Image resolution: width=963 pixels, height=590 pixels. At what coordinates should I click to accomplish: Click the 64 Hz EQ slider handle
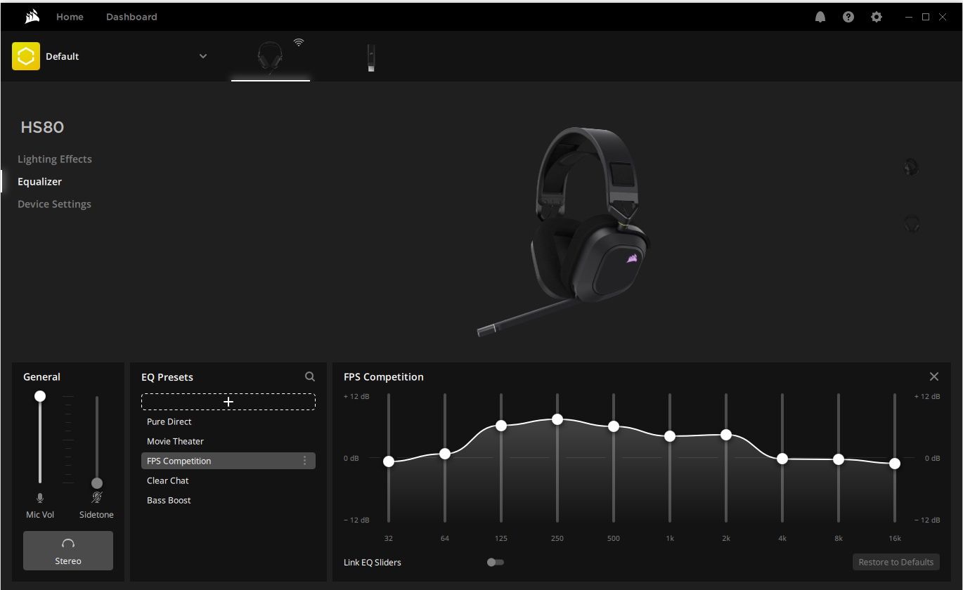445,454
